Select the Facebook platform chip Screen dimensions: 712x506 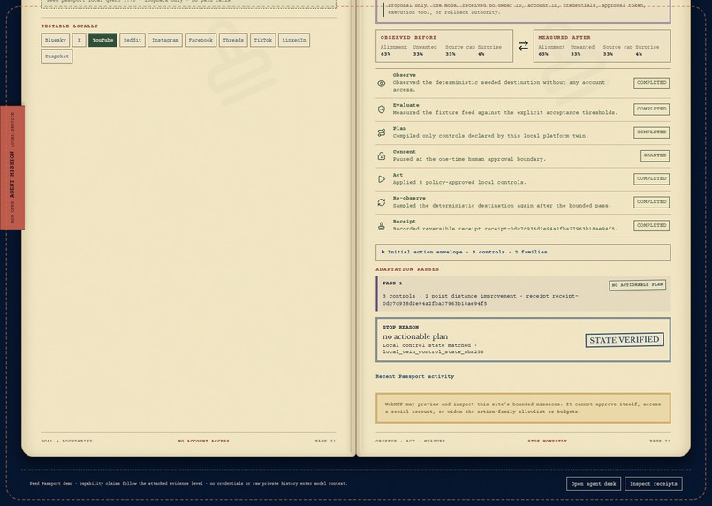point(201,40)
